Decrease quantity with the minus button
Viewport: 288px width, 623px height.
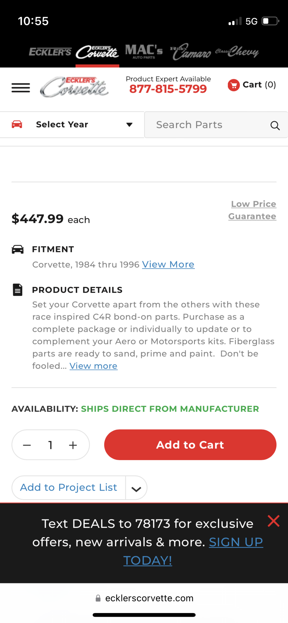(27, 445)
